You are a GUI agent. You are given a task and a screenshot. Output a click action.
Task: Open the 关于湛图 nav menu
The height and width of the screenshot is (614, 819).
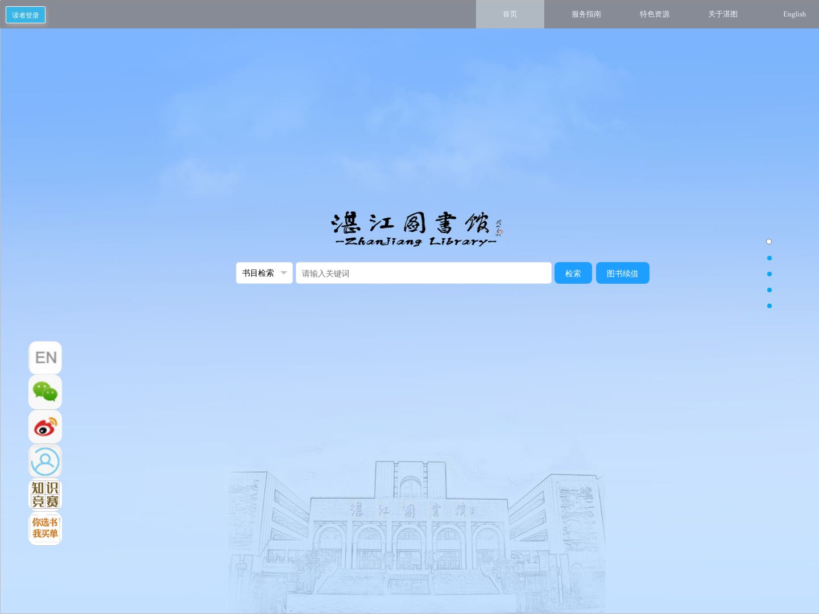click(x=723, y=14)
